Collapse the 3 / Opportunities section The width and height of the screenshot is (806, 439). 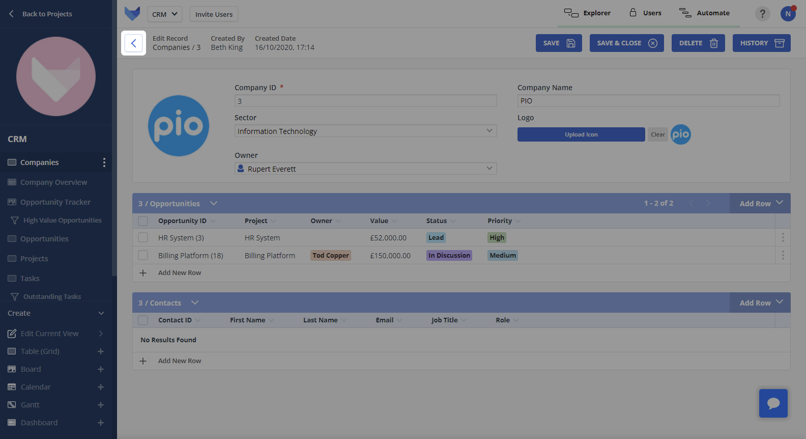pos(214,203)
